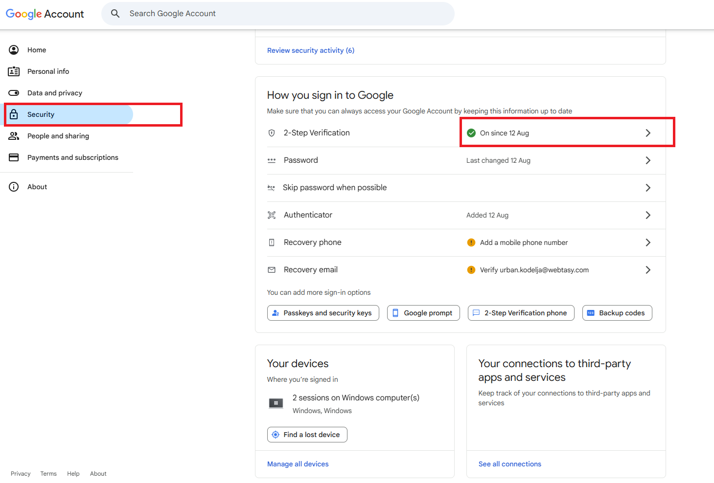Open the Password row chevron arrow
The width and height of the screenshot is (714, 483).
click(648, 160)
